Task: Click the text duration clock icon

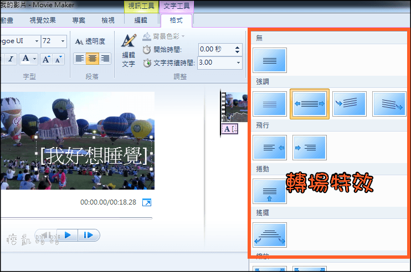Action: tap(147, 63)
